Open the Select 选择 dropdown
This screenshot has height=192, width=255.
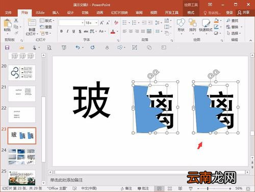pos(234,33)
